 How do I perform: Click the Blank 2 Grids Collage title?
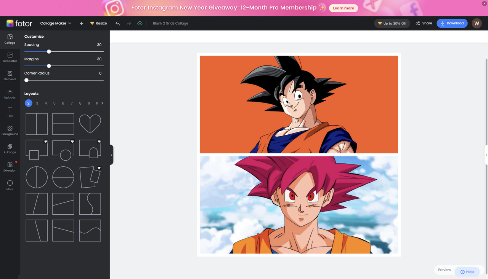(x=170, y=23)
